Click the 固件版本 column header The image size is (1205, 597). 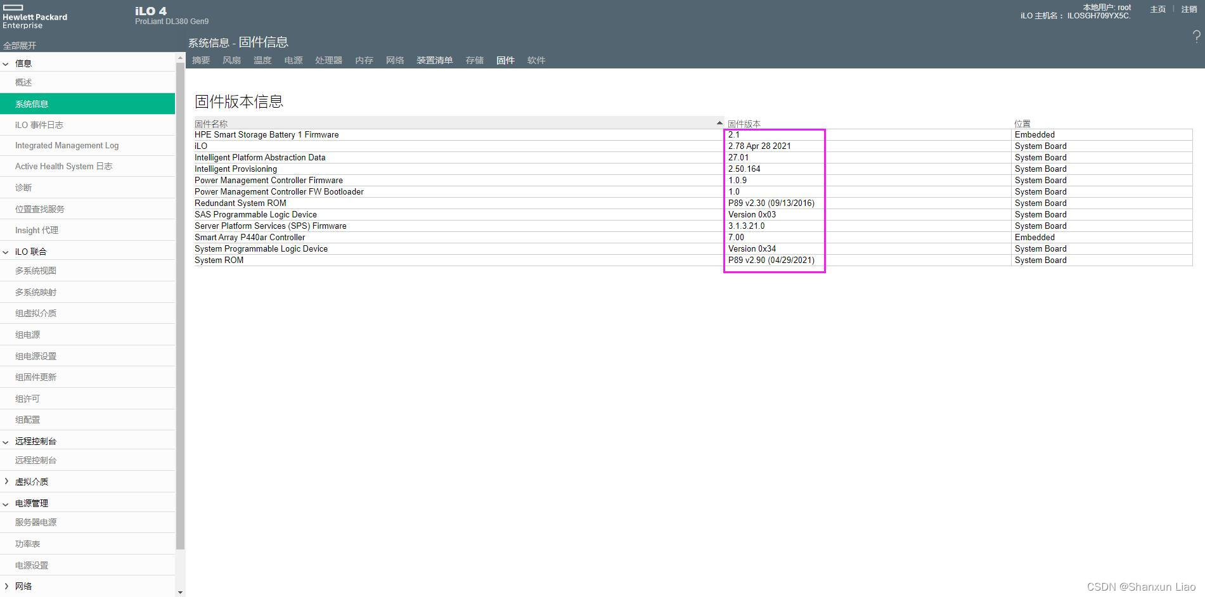744,124
